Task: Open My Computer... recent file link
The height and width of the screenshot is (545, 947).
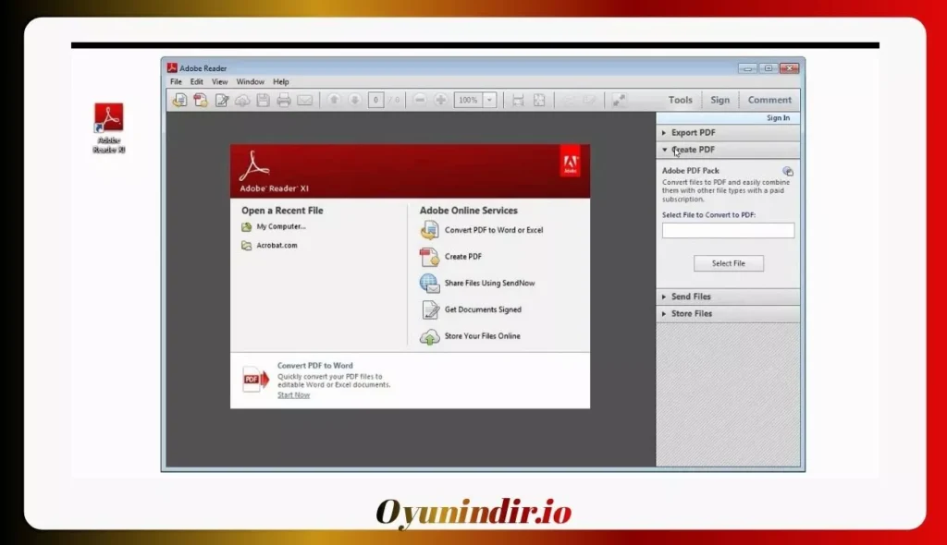Action: point(281,227)
